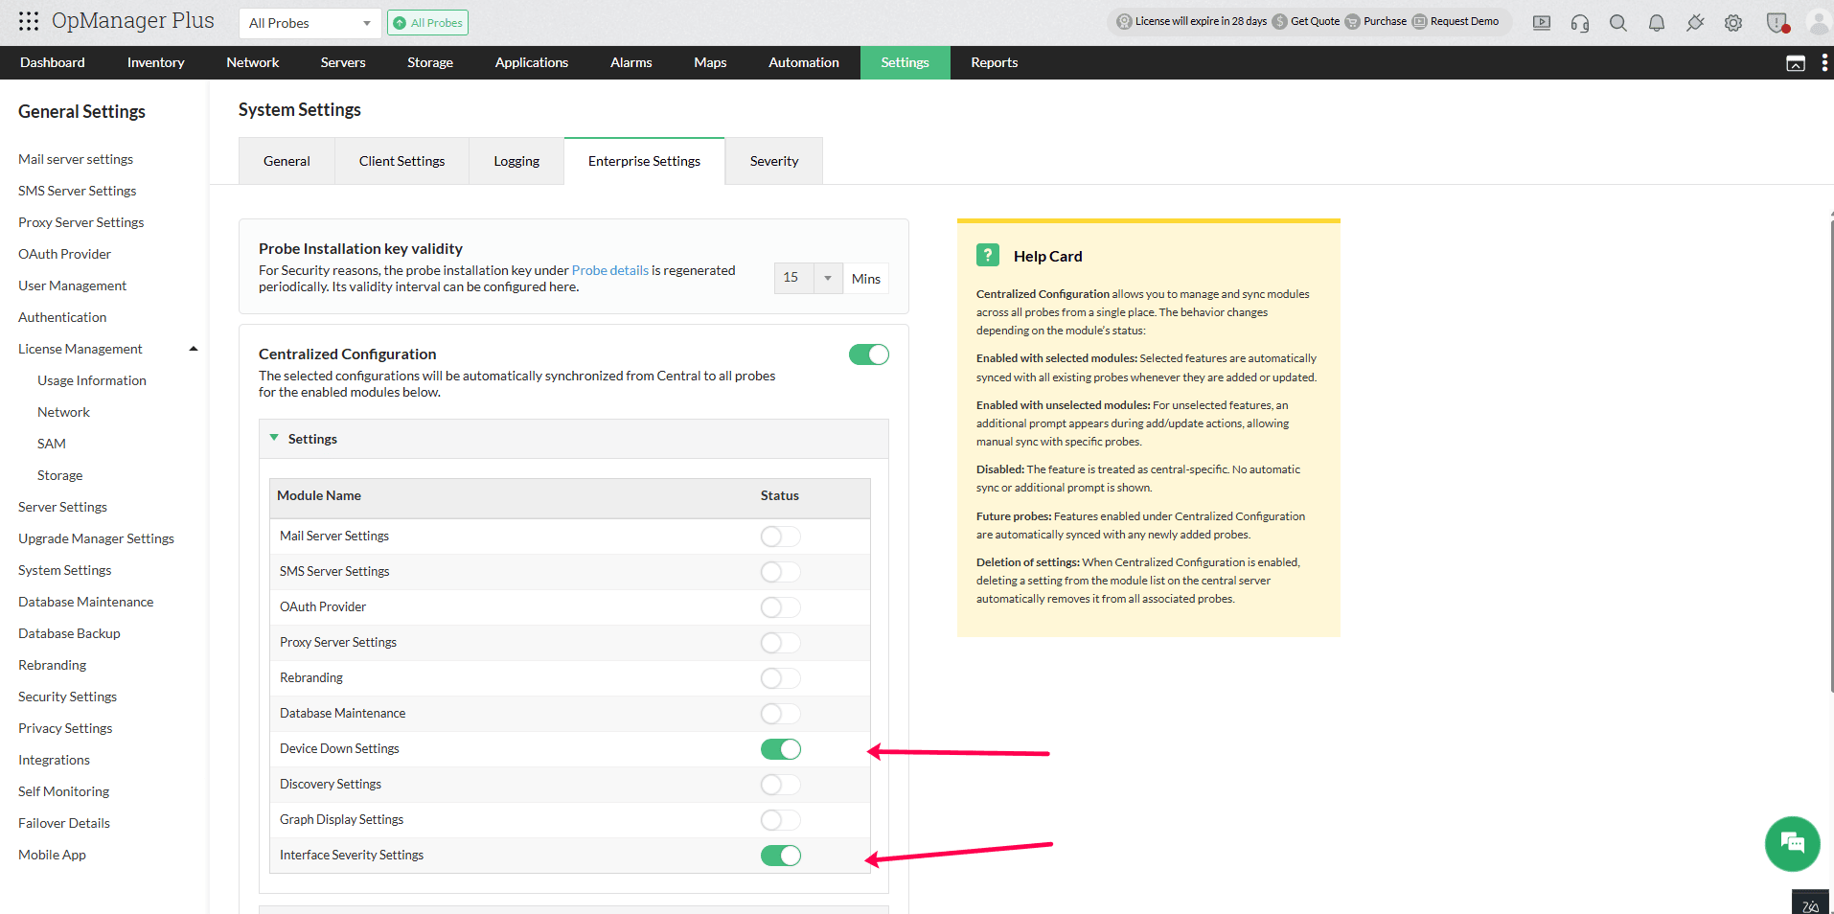This screenshot has height=914, width=1834.
Task: Open the gear quick settings icon
Action: pyautogui.click(x=1733, y=23)
